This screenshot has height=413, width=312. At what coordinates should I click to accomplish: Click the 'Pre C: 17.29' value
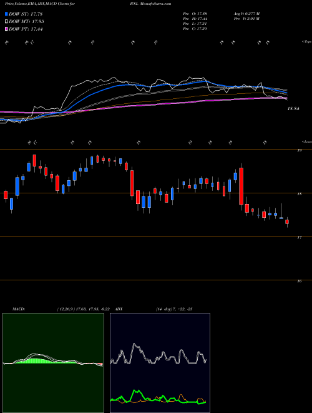tap(195, 29)
